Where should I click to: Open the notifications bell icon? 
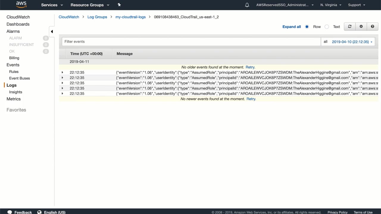pyautogui.click(x=247, y=5)
